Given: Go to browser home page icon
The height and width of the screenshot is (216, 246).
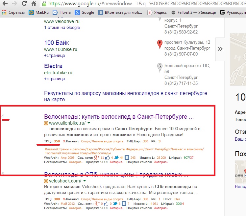Looking at the screenshot, I should point(34,3).
